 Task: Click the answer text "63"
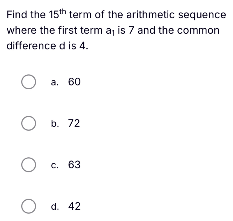[74, 165]
